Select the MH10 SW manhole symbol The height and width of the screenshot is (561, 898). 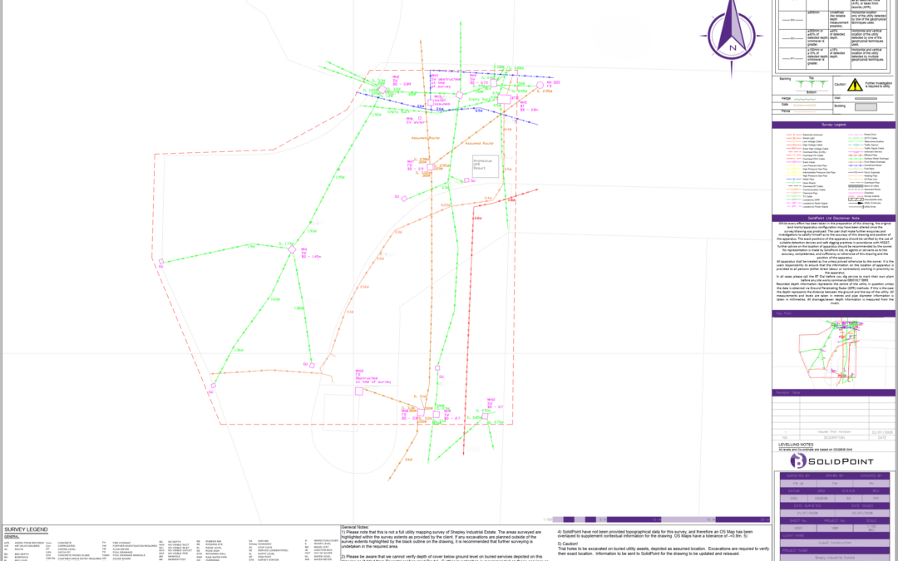point(485,416)
